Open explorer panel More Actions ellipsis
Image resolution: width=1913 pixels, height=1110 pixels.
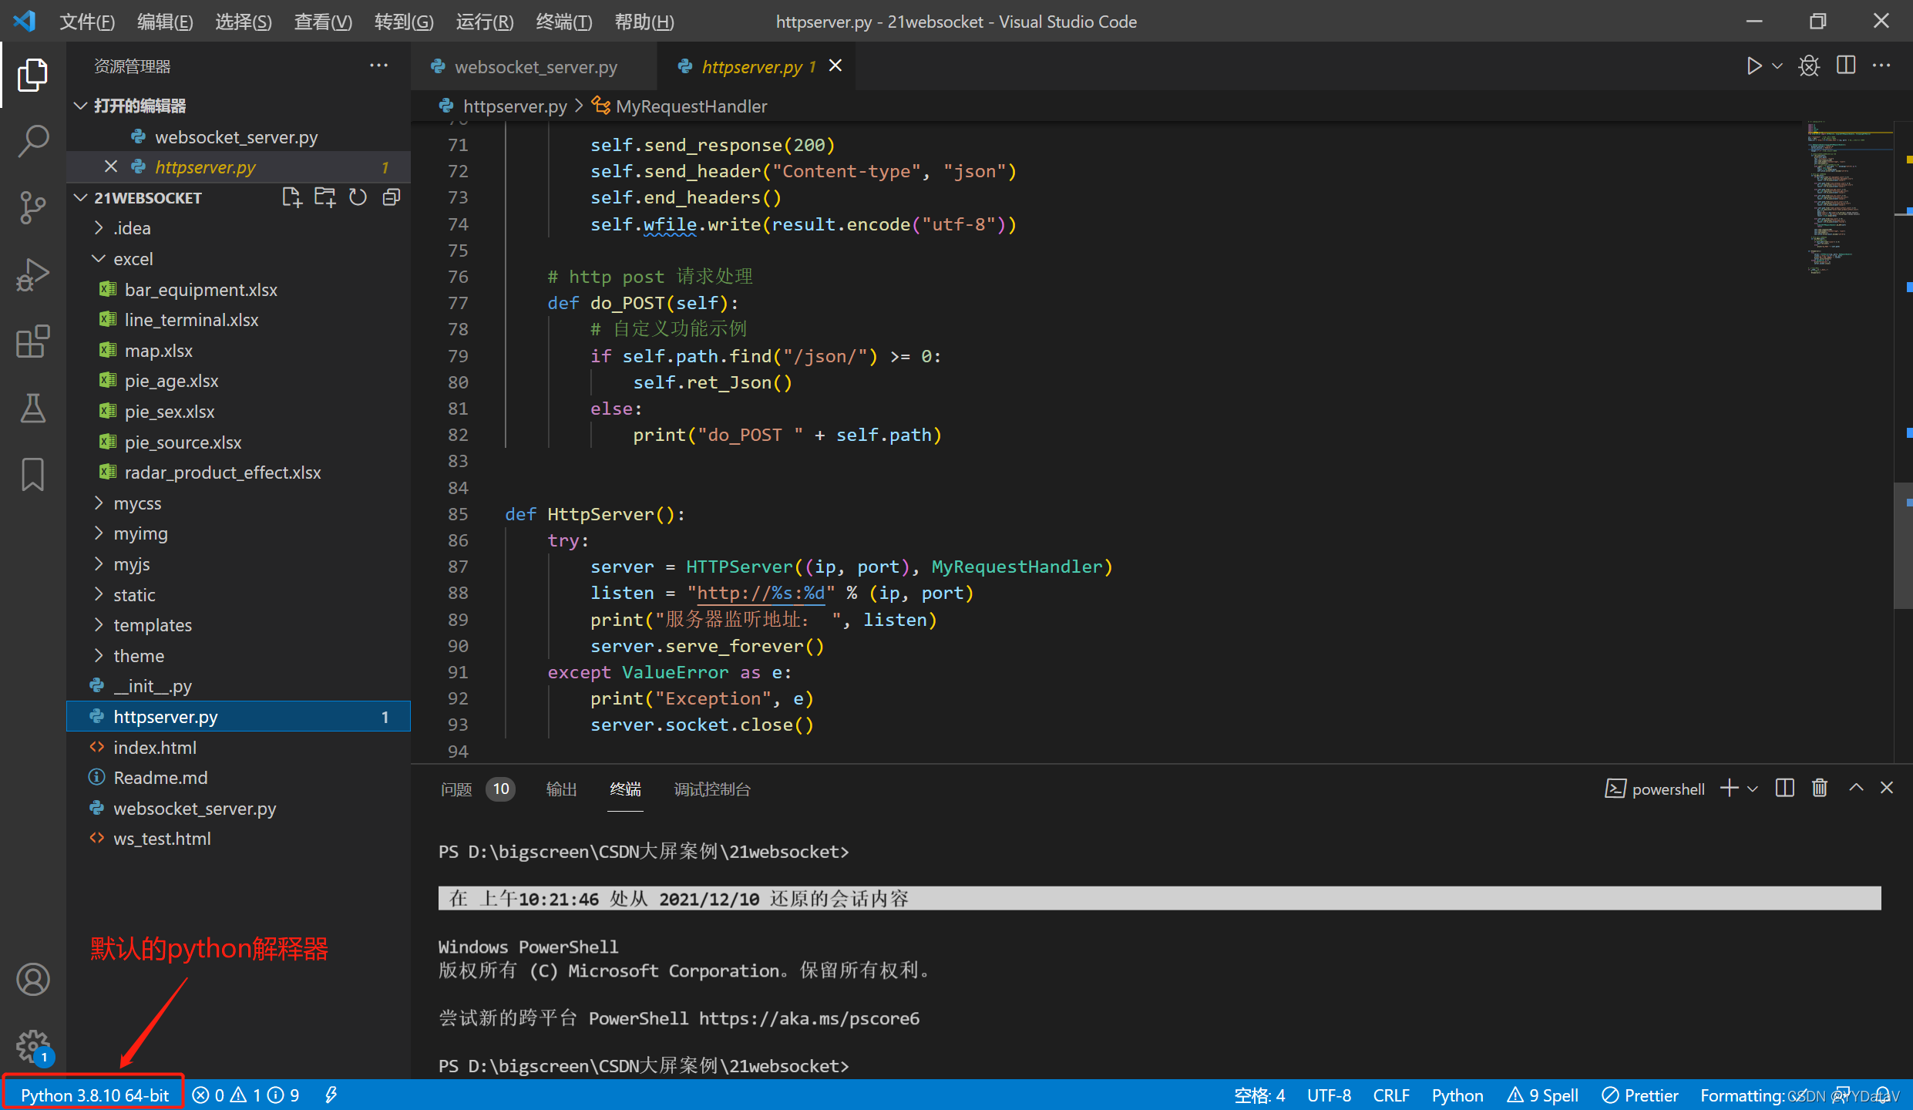(378, 66)
